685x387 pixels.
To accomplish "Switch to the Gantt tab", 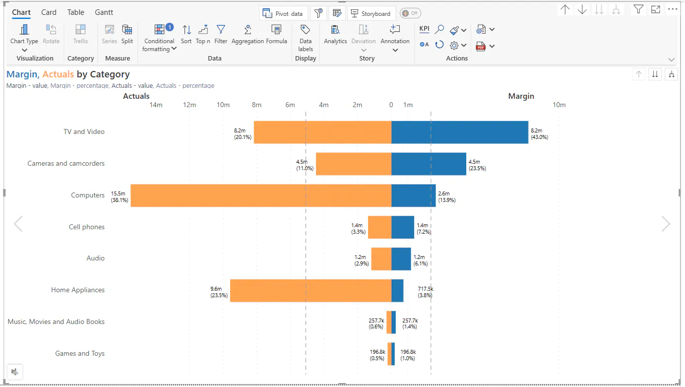I will (x=104, y=12).
